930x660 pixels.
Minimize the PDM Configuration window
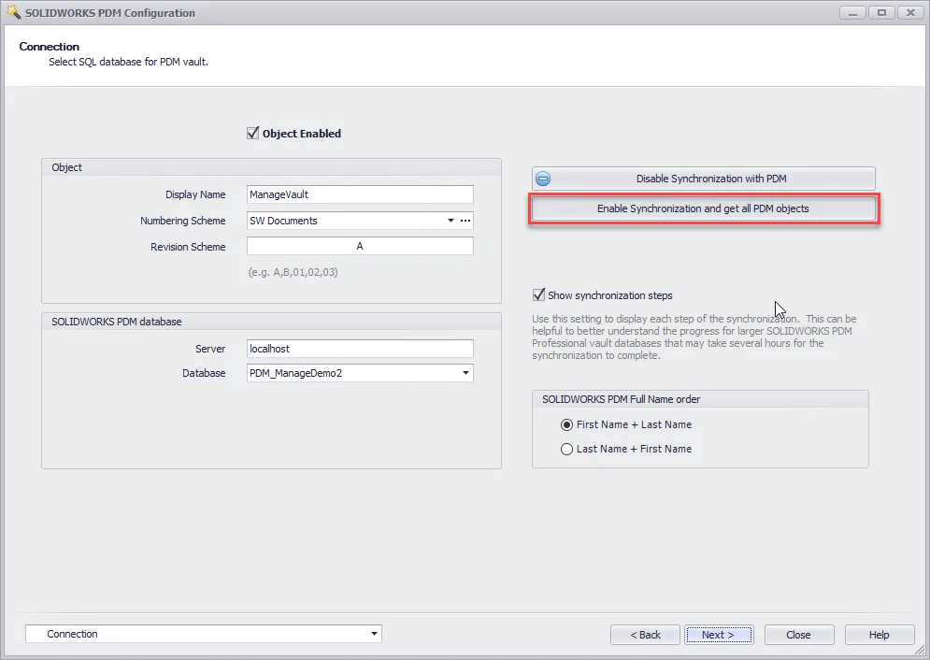(x=852, y=12)
